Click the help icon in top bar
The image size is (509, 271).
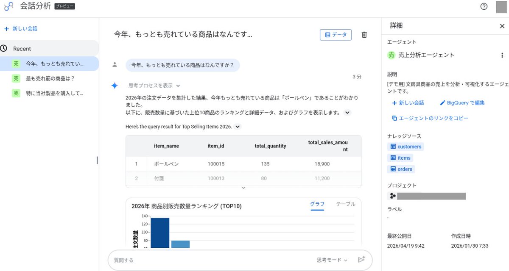[484, 6]
